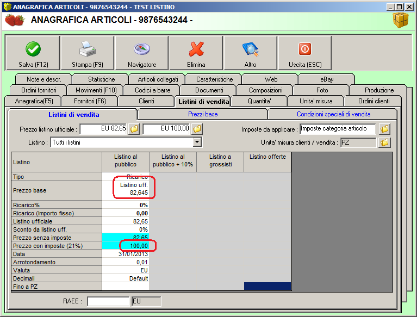417x317 pixels.
Task: Click the Imposte categoria articolo field
Action: click(x=338, y=129)
